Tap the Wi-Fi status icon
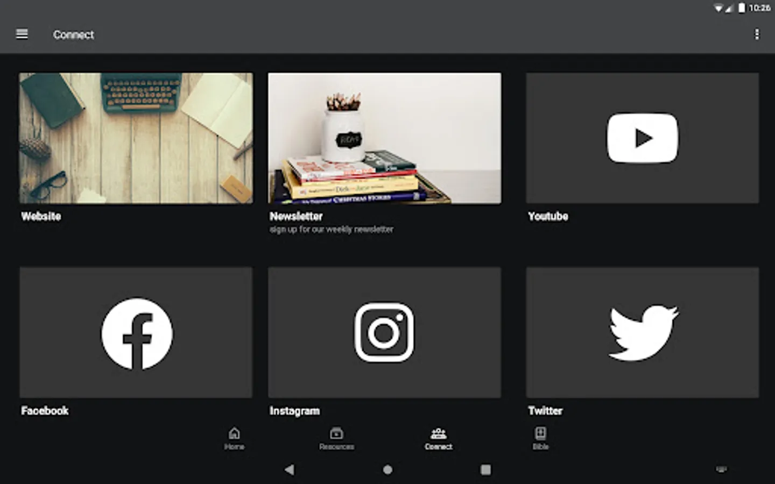Viewport: 775px width, 484px height. coord(718,8)
